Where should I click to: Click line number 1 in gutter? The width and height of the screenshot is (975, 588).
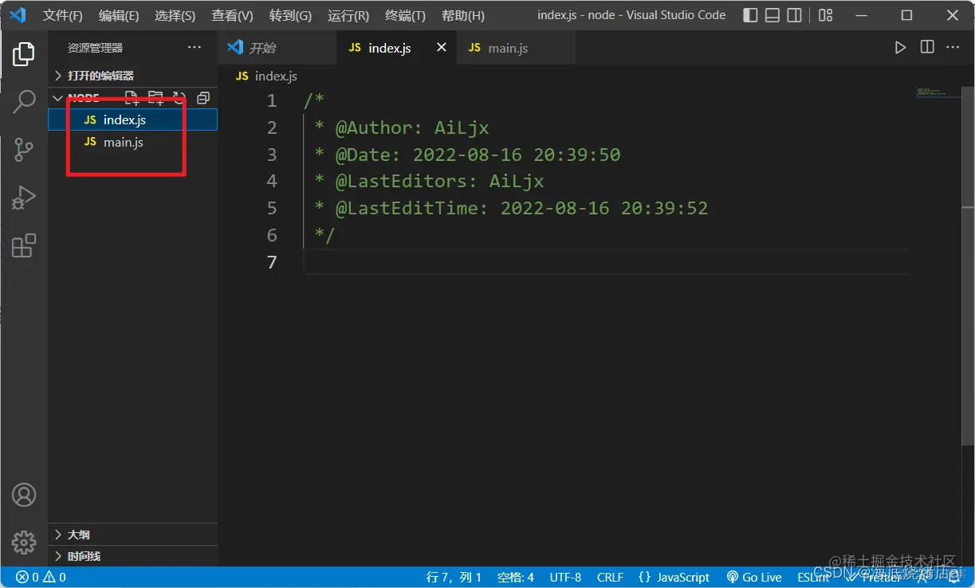(272, 100)
